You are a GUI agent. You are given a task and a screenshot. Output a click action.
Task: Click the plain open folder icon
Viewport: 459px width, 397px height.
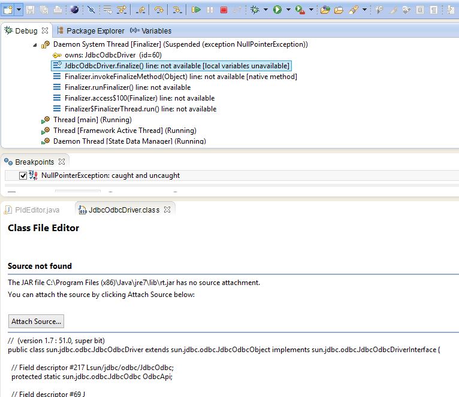click(339, 10)
